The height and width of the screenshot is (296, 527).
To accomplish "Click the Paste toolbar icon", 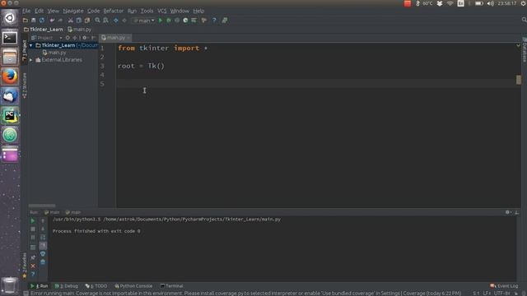I will 87,21.
